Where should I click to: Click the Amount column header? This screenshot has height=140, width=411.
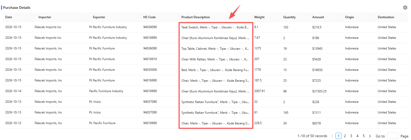[318, 17]
